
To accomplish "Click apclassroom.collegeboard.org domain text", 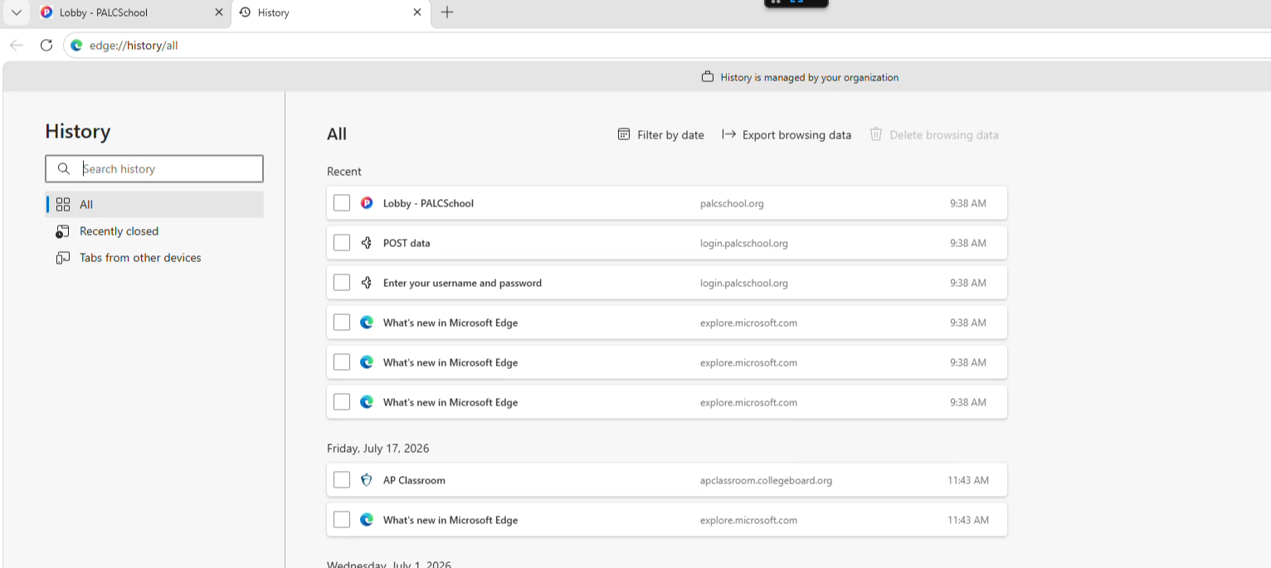I will [x=766, y=480].
